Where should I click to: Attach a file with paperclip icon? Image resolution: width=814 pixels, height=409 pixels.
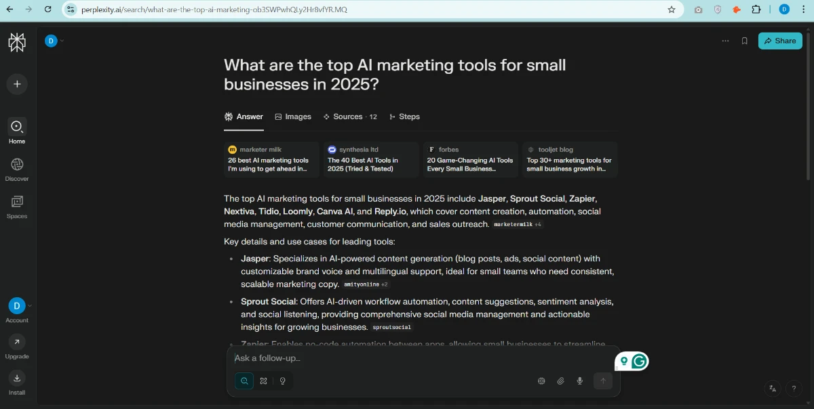click(x=561, y=381)
